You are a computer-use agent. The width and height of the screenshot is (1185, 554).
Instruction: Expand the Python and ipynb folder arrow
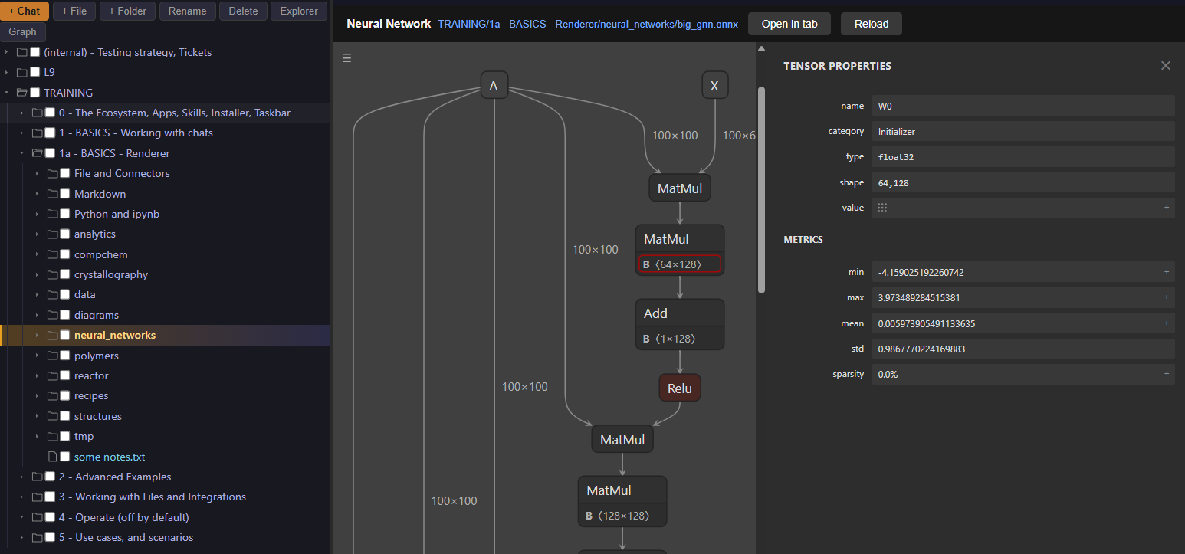click(x=38, y=215)
